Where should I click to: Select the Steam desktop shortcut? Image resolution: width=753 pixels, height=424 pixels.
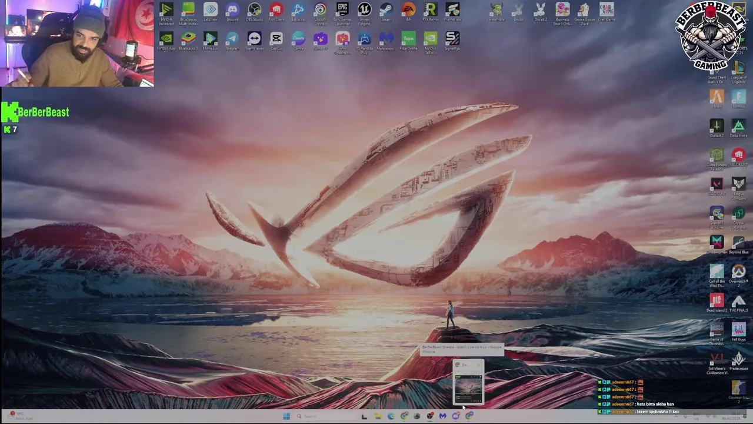(386, 12)
